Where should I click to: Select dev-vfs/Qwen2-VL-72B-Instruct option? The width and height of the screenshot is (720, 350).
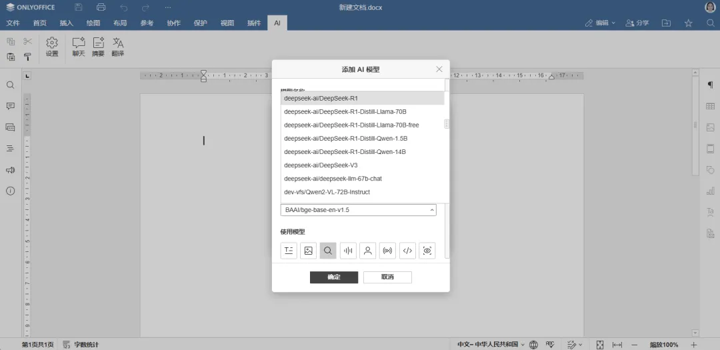pos(362,192)
